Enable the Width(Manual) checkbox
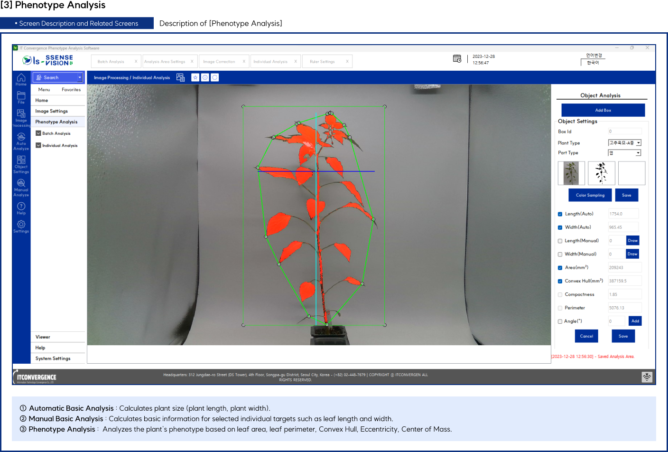The width and height of the screenshot is (668, 452). tap(560, 254)
